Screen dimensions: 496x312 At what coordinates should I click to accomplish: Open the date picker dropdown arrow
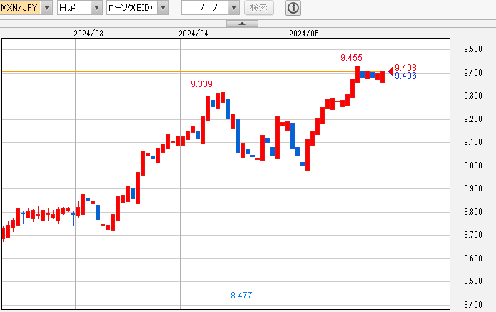[234, 8]
